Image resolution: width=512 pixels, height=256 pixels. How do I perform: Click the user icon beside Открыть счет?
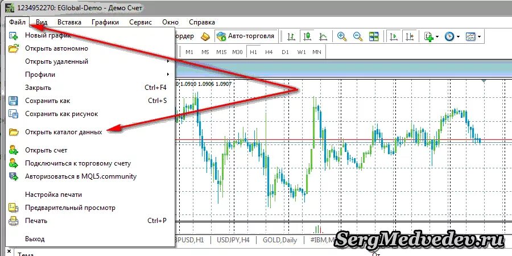click(14, 150)
